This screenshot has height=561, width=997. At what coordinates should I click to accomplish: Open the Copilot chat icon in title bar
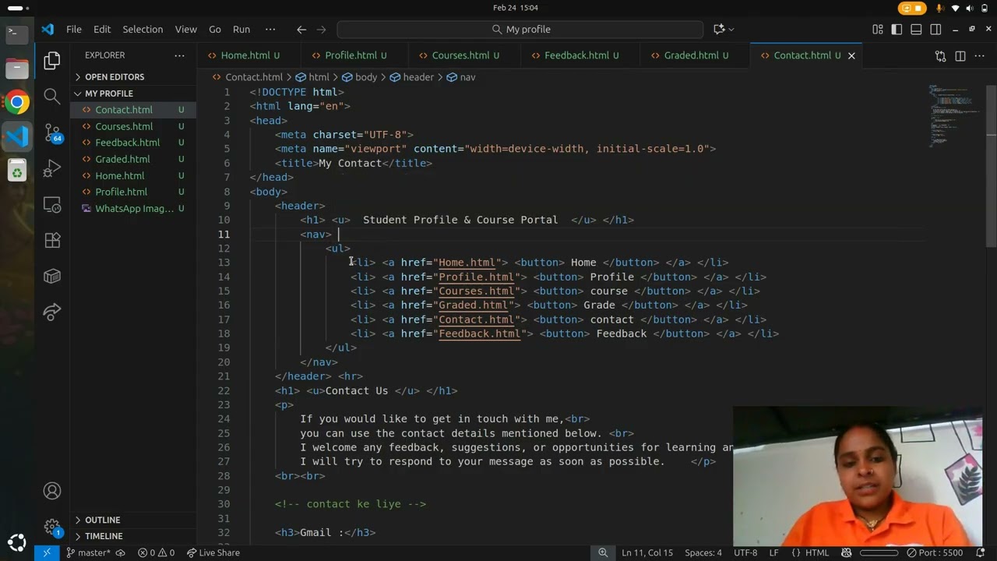click(718, 30)
